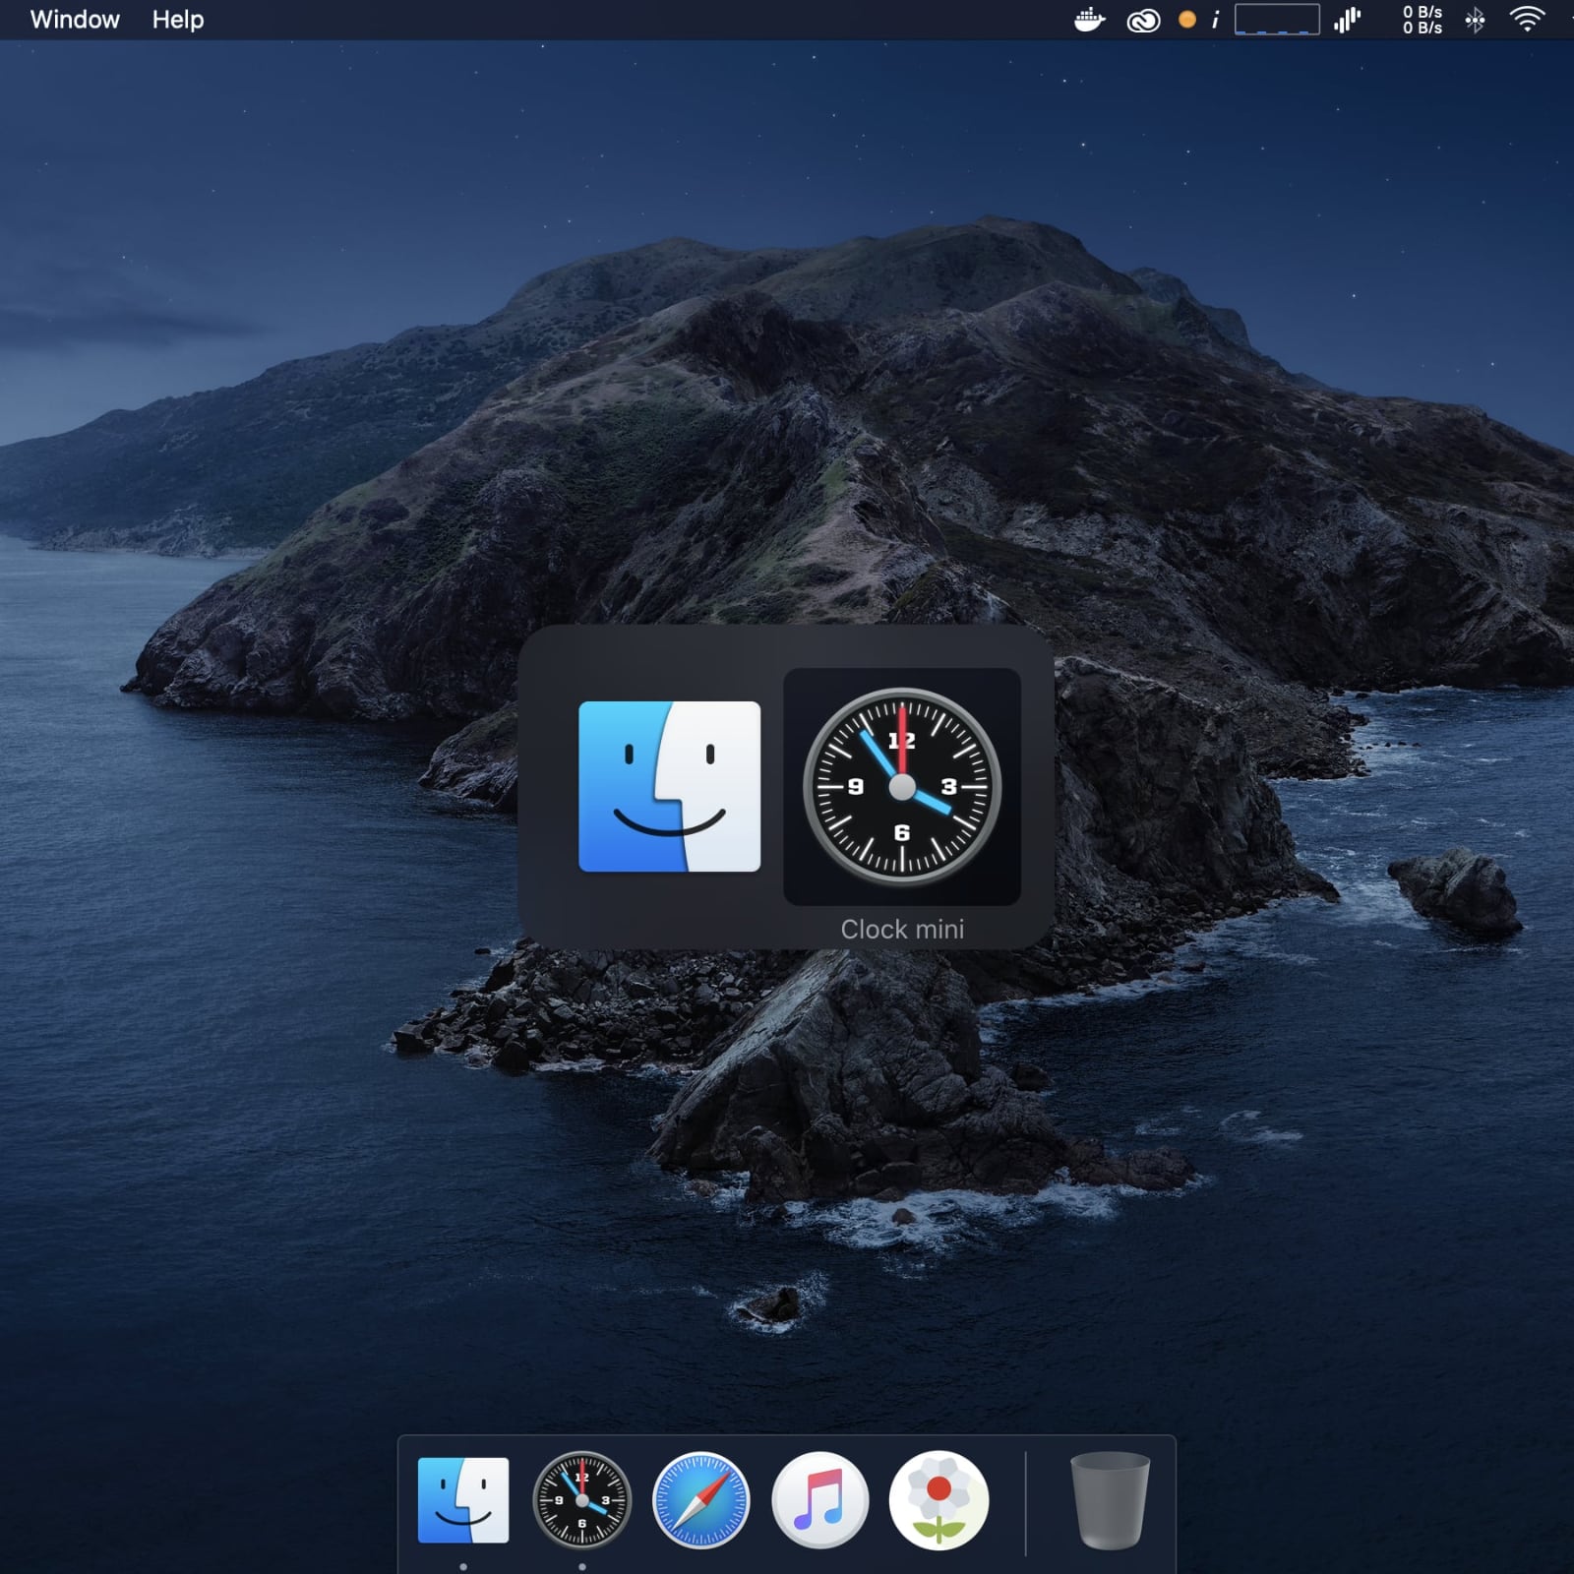Open the CPU usage graph in menu bar
This screenshot has height=1574, width=1574.
click(1277, 20)
